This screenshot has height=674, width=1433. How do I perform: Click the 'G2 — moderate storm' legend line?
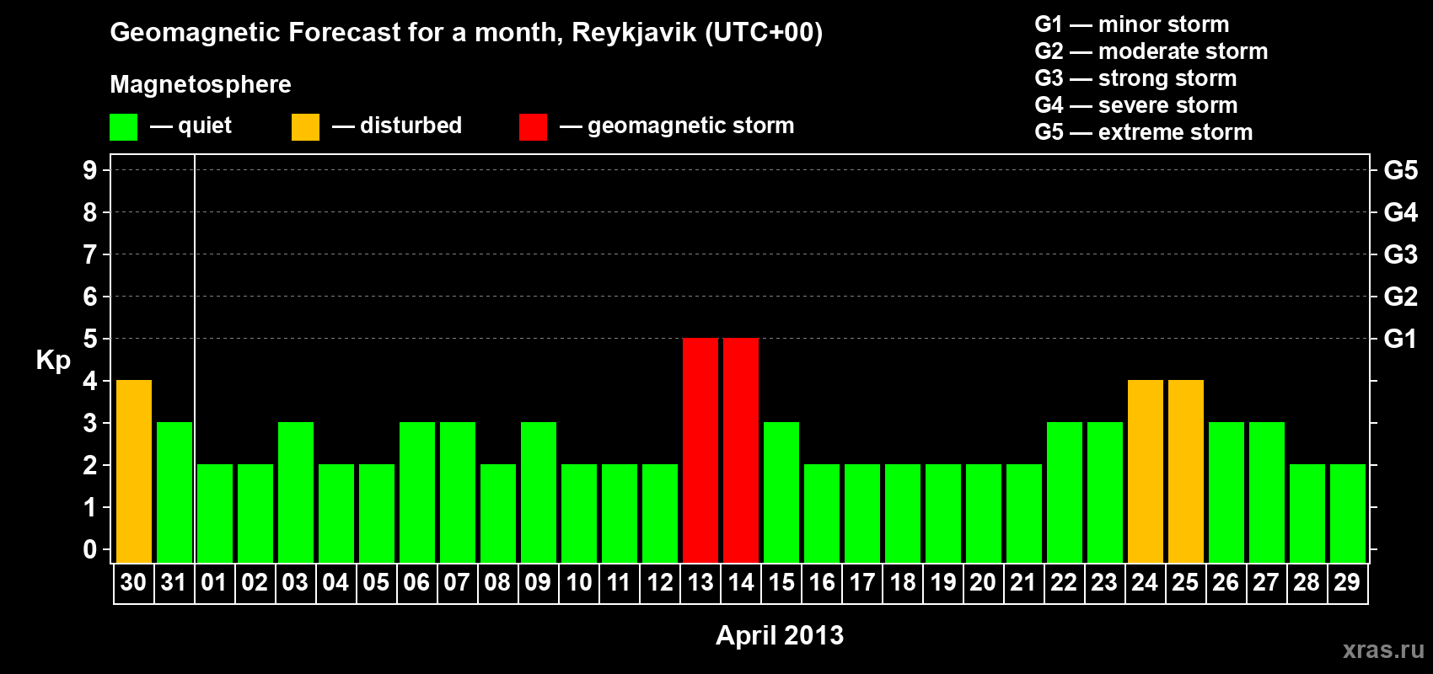[x=1151, y=51]
